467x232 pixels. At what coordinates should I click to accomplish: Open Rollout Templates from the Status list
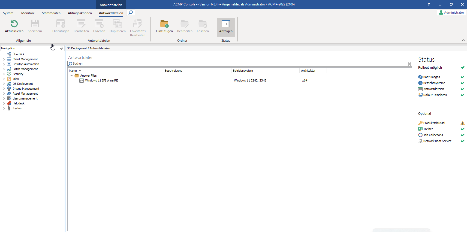tap(435, 95)
